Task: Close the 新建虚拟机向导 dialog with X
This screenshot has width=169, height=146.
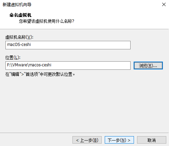Action: click(x=164, y=4)
